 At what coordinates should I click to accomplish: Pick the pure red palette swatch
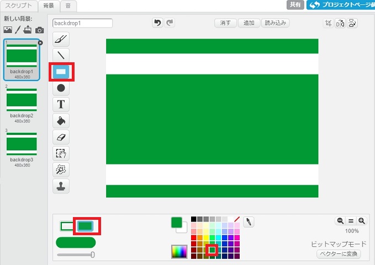[x=194, y=237]
